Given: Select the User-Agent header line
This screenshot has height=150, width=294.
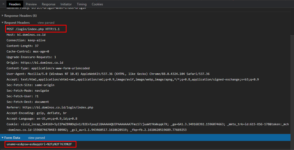Looking at the screenshot, I should pos(108,74).
